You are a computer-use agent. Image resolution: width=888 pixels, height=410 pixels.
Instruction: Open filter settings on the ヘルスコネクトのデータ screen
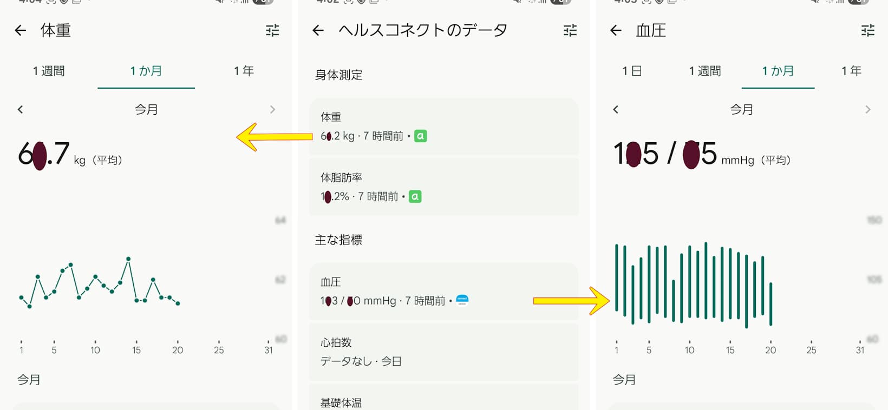(570, 31)
